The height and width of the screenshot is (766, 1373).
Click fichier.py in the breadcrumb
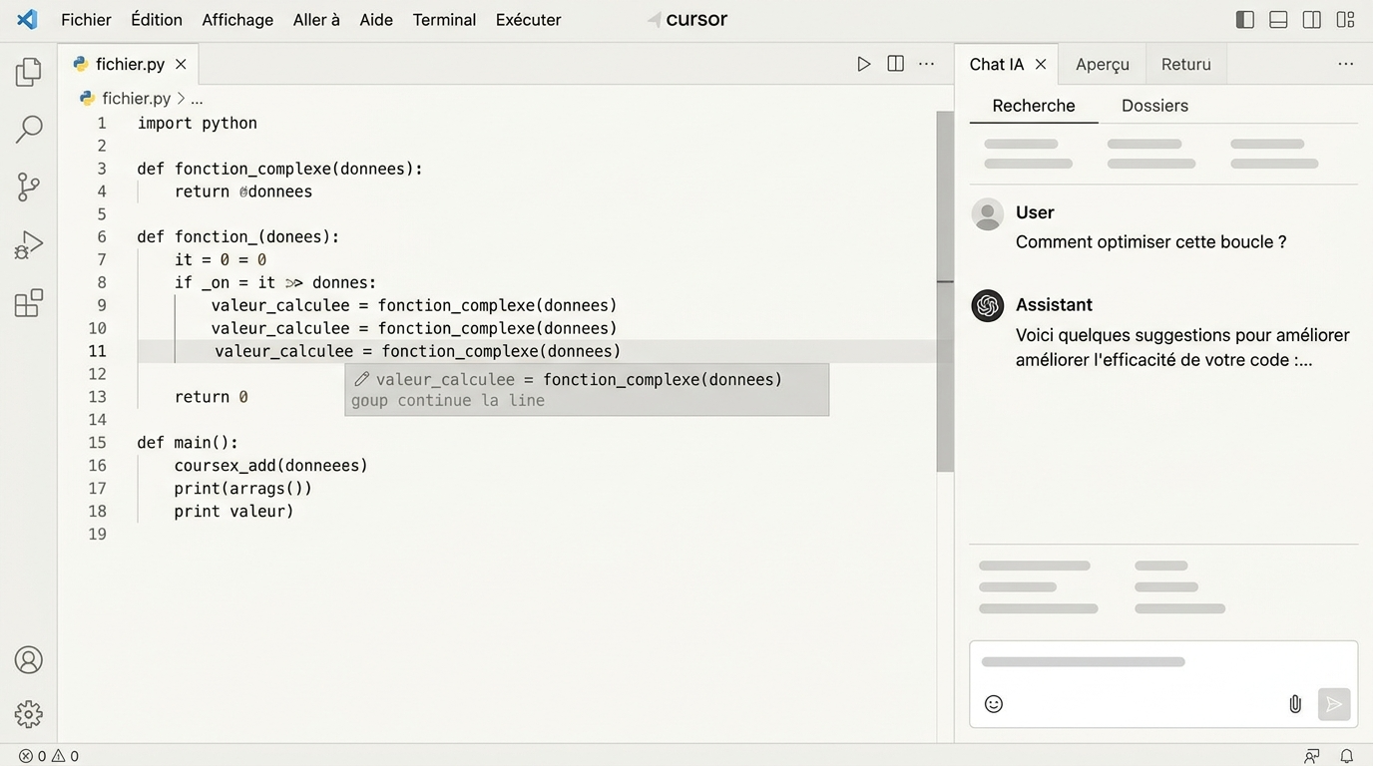(x=136, y=99)
